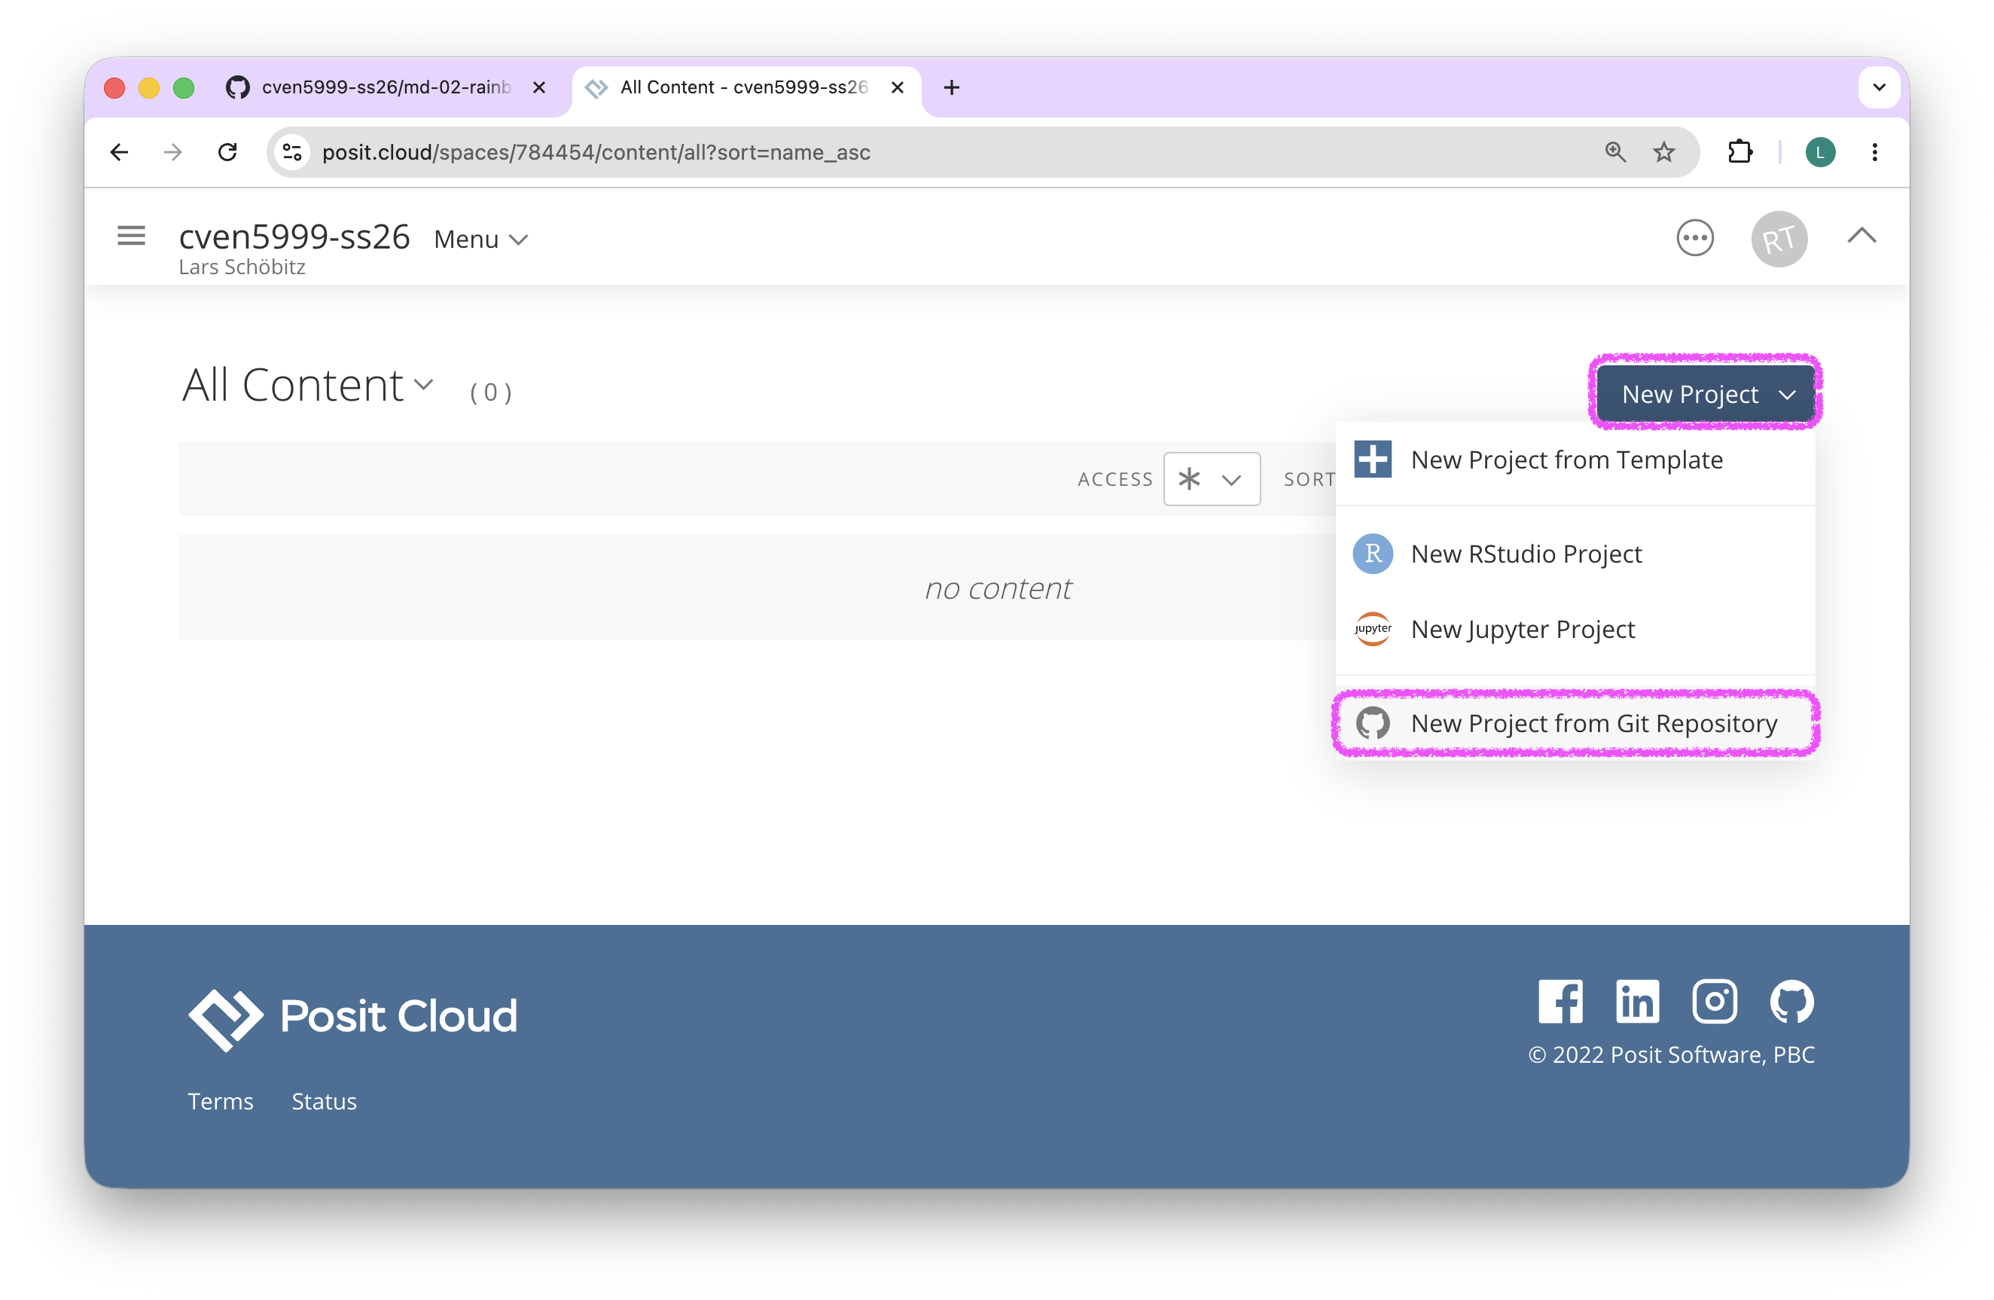Open the LinkedIn icon in the footer
The height and width of the screenshot is (1300, 1994).
point(1637,1001)
